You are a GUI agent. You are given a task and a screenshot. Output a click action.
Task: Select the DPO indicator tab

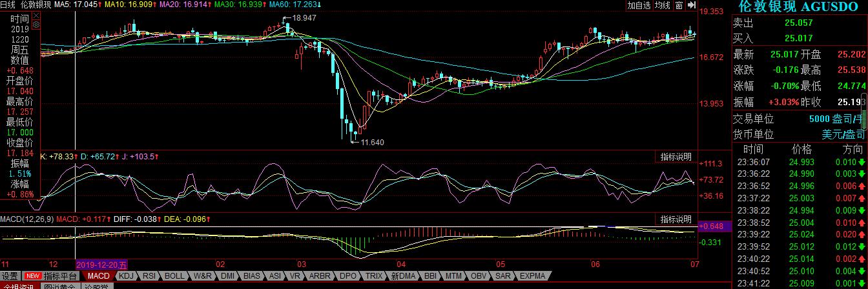349,276
